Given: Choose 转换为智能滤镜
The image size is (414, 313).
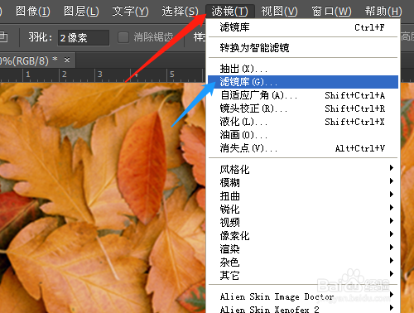Looking at the screenshot, I should (x=303, y=48).
